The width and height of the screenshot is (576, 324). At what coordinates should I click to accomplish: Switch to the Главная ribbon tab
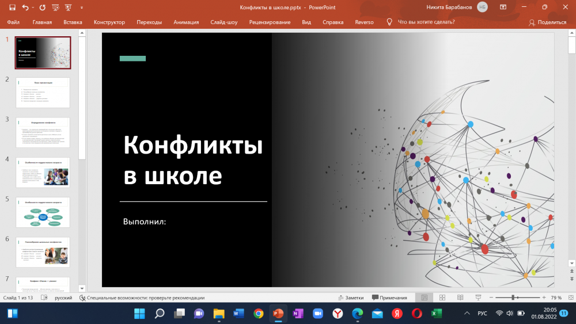click(42, 22)
